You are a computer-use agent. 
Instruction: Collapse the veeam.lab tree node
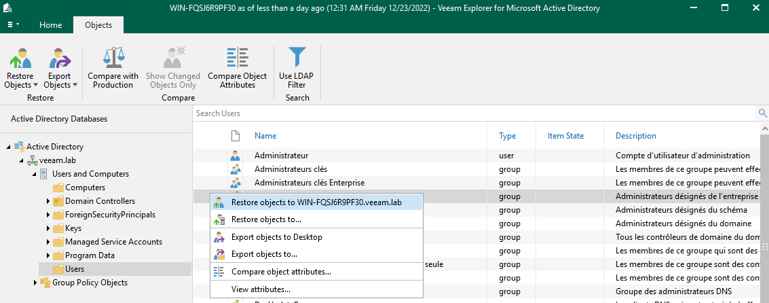(x=22, y=160)
